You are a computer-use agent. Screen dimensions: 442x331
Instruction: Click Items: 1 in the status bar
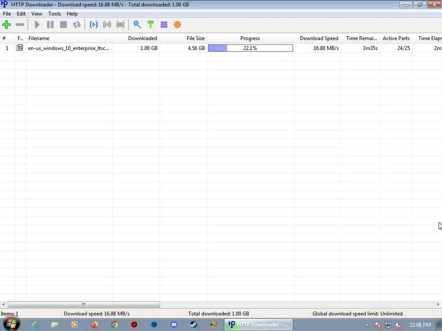click(9, 314)
